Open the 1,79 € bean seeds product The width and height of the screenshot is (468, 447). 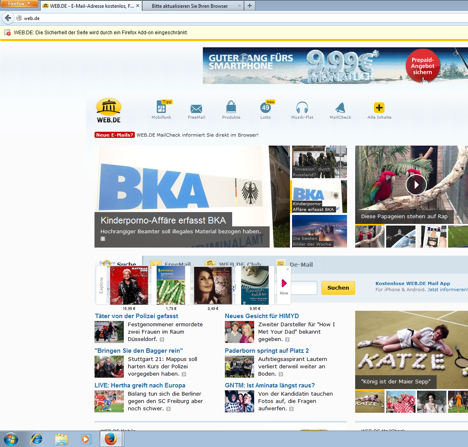[x=171, y=285]
